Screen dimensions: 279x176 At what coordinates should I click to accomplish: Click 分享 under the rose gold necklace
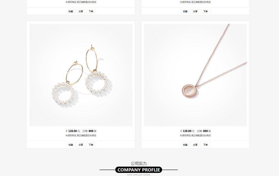[195, 145]
